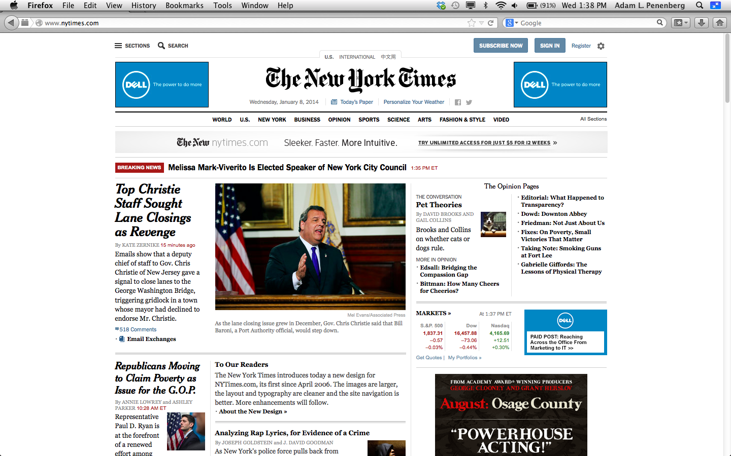Image resolution: width=731 pixels, height=456 pixels.
Task: Open the Firefox Downloads arrow
Action: (701, 23)
